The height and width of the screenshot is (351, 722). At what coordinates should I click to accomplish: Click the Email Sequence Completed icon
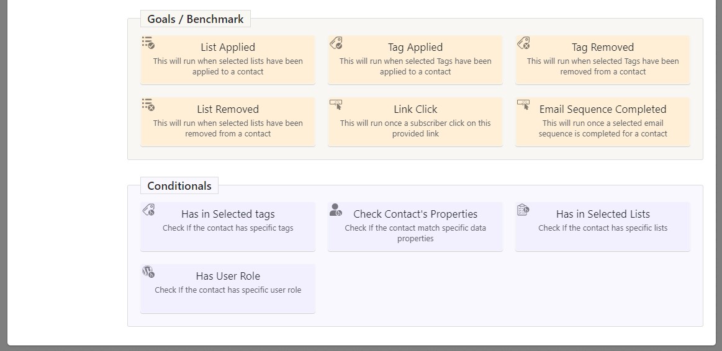(523, 105)
